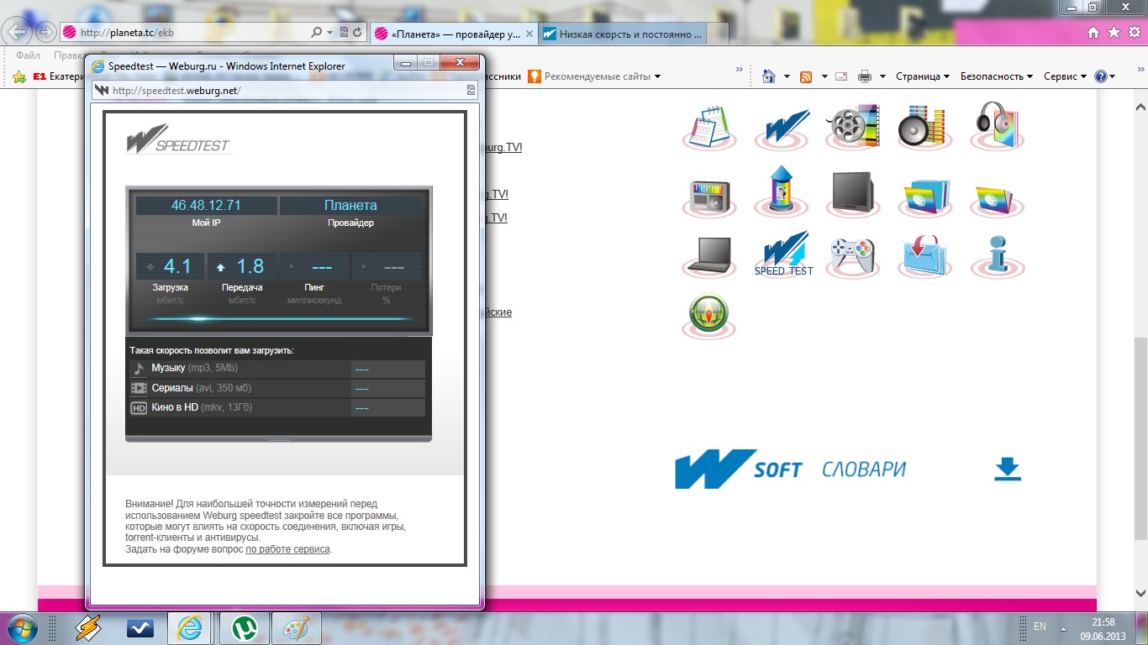Click the IE Home icon in command bar
Image resolution: width=1148 pixels, height=645 pixels.
coord(768,76)
